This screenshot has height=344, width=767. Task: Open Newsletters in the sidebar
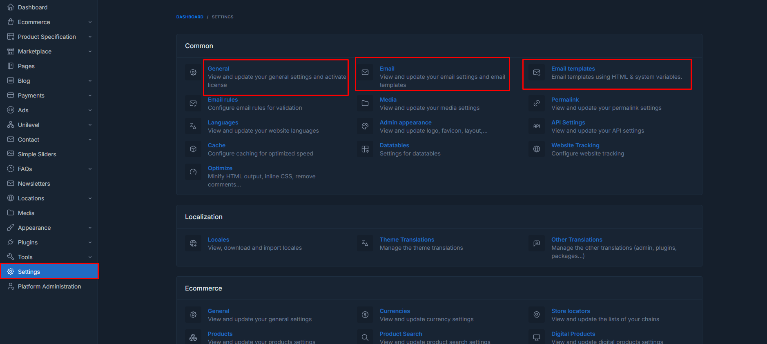coord(34,184)
